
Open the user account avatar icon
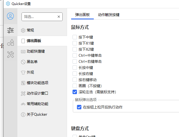coord(10,16)
